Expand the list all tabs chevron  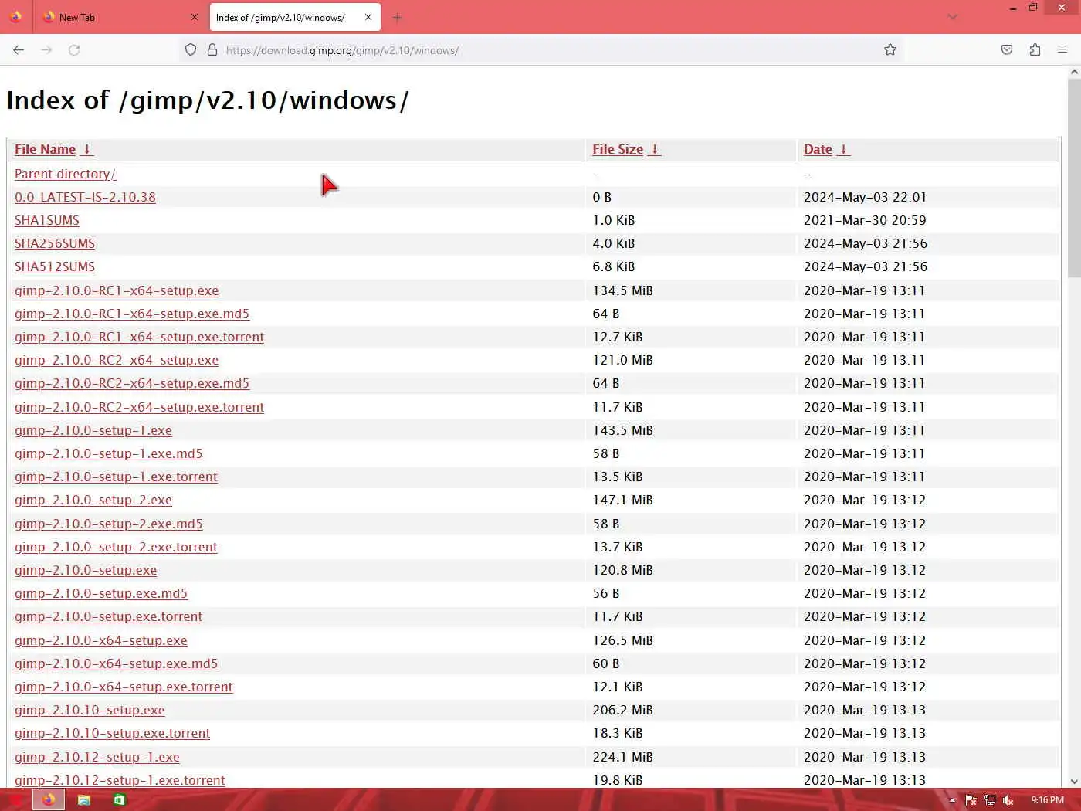(x=952, y=17)
